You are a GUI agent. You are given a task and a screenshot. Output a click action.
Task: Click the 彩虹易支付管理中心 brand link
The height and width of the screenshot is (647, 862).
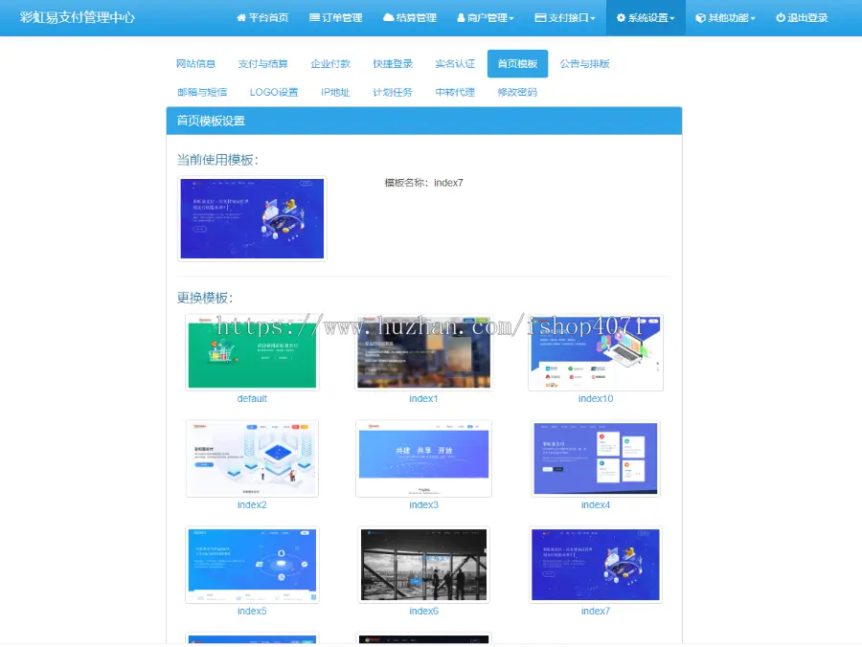(x=78, y=17)
